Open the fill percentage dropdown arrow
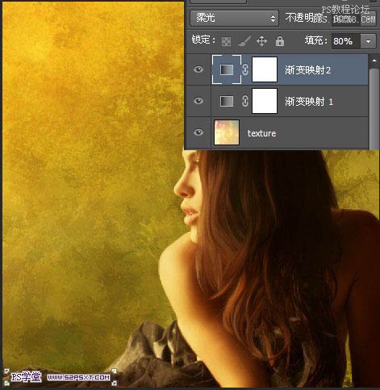Image resolution: width=380 pixels, height=390 pixels. (368, 41)
